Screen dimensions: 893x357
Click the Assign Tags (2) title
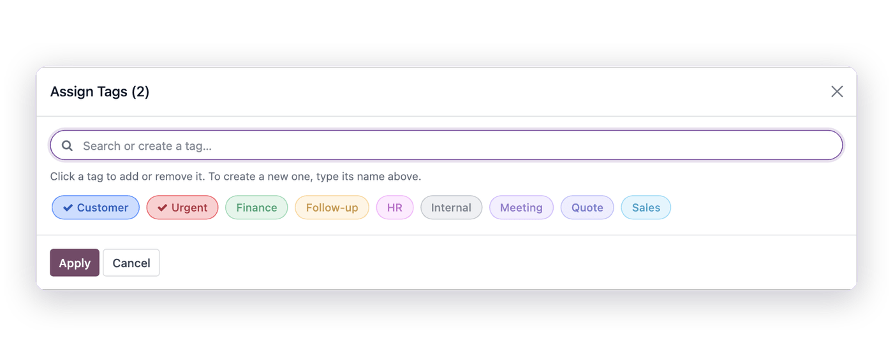click(x=100, y=92)
